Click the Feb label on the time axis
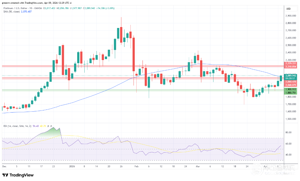The height and width of the screenshot is (181, 300). [137, 166]
